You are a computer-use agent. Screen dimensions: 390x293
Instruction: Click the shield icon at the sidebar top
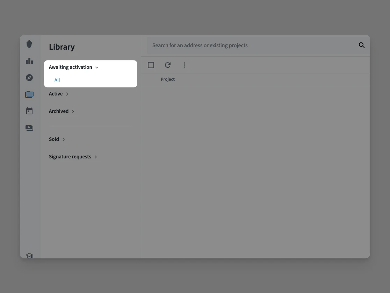pos(29,44)
